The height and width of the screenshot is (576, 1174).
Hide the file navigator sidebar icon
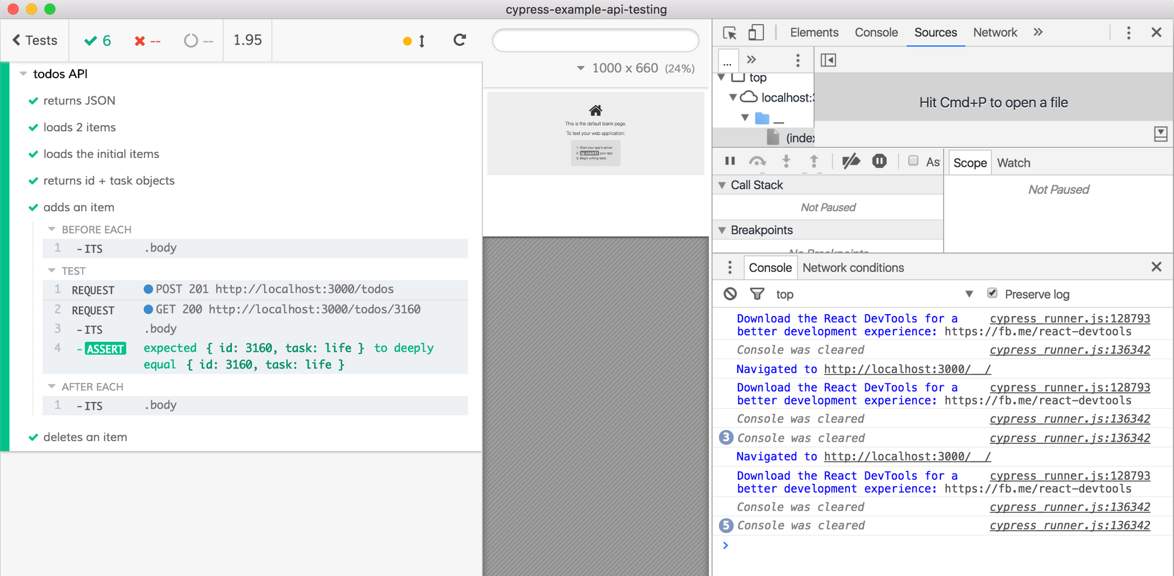828,60
